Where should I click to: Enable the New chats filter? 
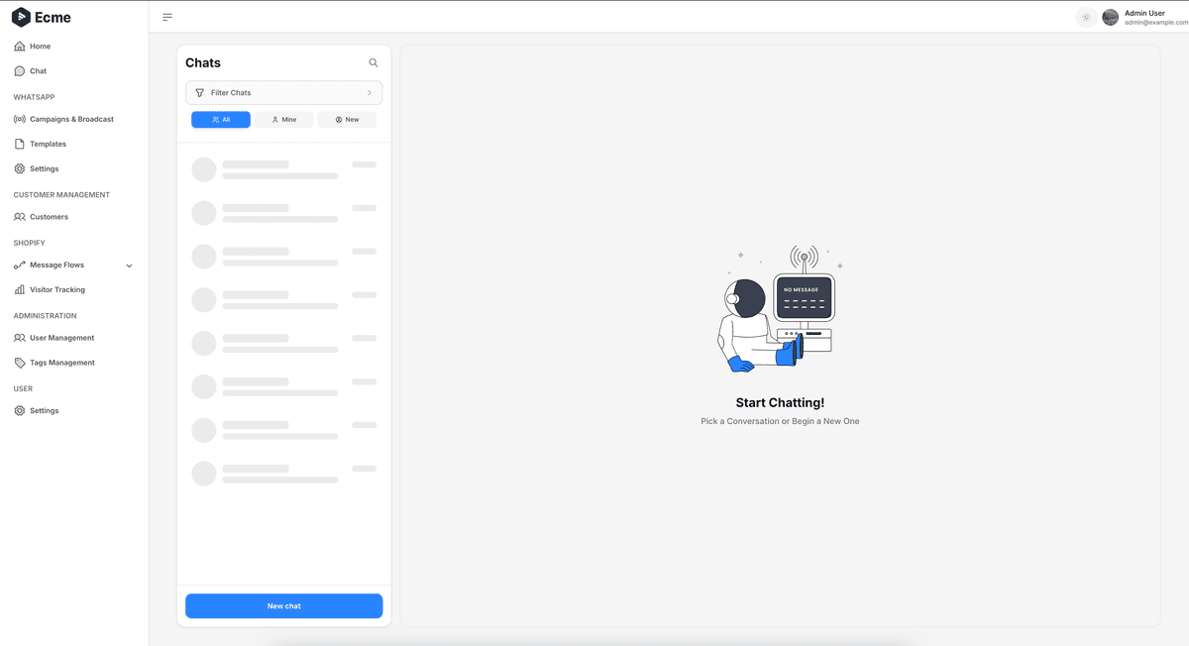pyautogui.click(x=347, y=118)
